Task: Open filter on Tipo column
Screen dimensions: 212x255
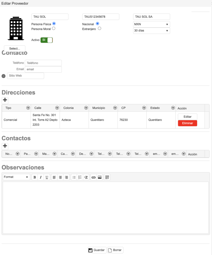Action: click(x=28, y=108)
